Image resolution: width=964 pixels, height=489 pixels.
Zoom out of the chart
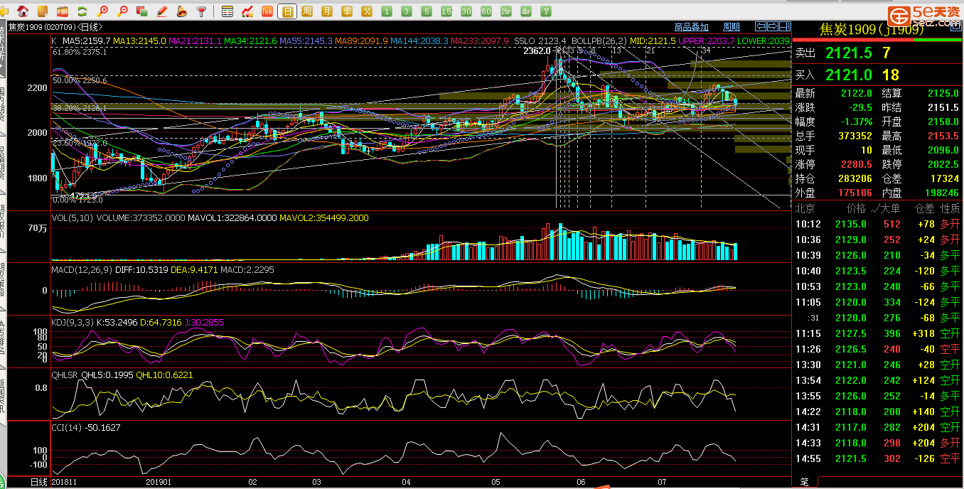[122, 11]
